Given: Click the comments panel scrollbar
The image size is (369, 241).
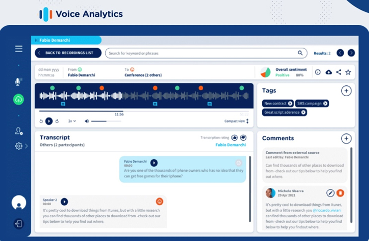Looking at the screenshot, I should (351, 185).
